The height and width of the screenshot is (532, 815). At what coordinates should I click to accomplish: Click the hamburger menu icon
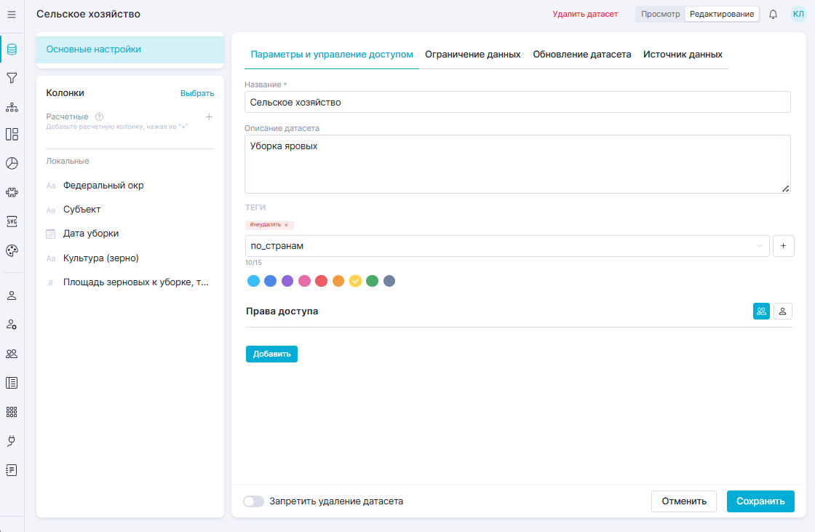[x=12, y=14]
